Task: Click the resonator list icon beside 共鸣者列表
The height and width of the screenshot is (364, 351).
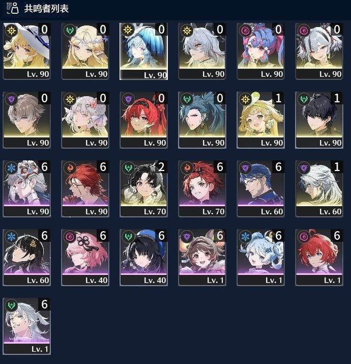Action: pyautogui.click(x=13, y=8)
